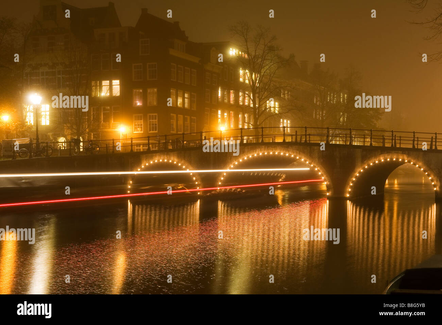Click the alamy logo in bottom banner
This screenshot has height=325, width=442.
[x=34, y=310]
